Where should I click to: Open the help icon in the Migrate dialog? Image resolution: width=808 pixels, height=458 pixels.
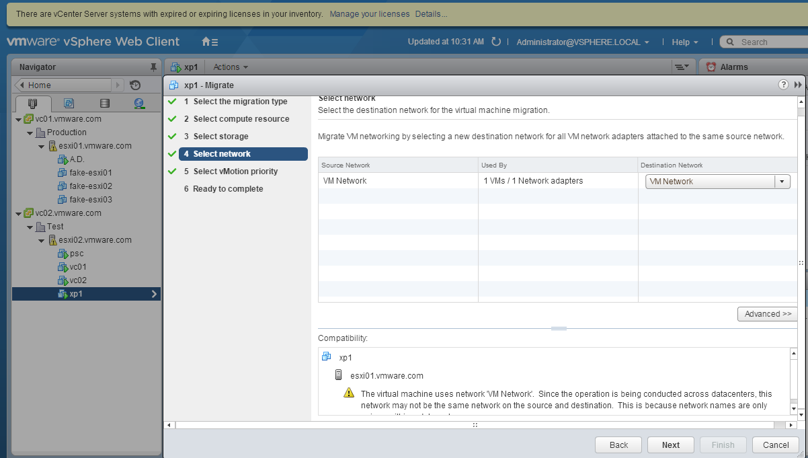point(783,85)
